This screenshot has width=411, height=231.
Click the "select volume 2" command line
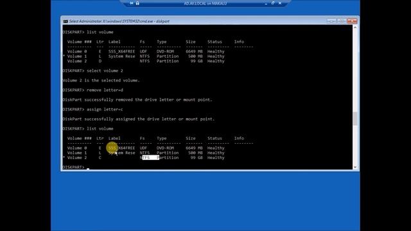(x=92, y=71)
